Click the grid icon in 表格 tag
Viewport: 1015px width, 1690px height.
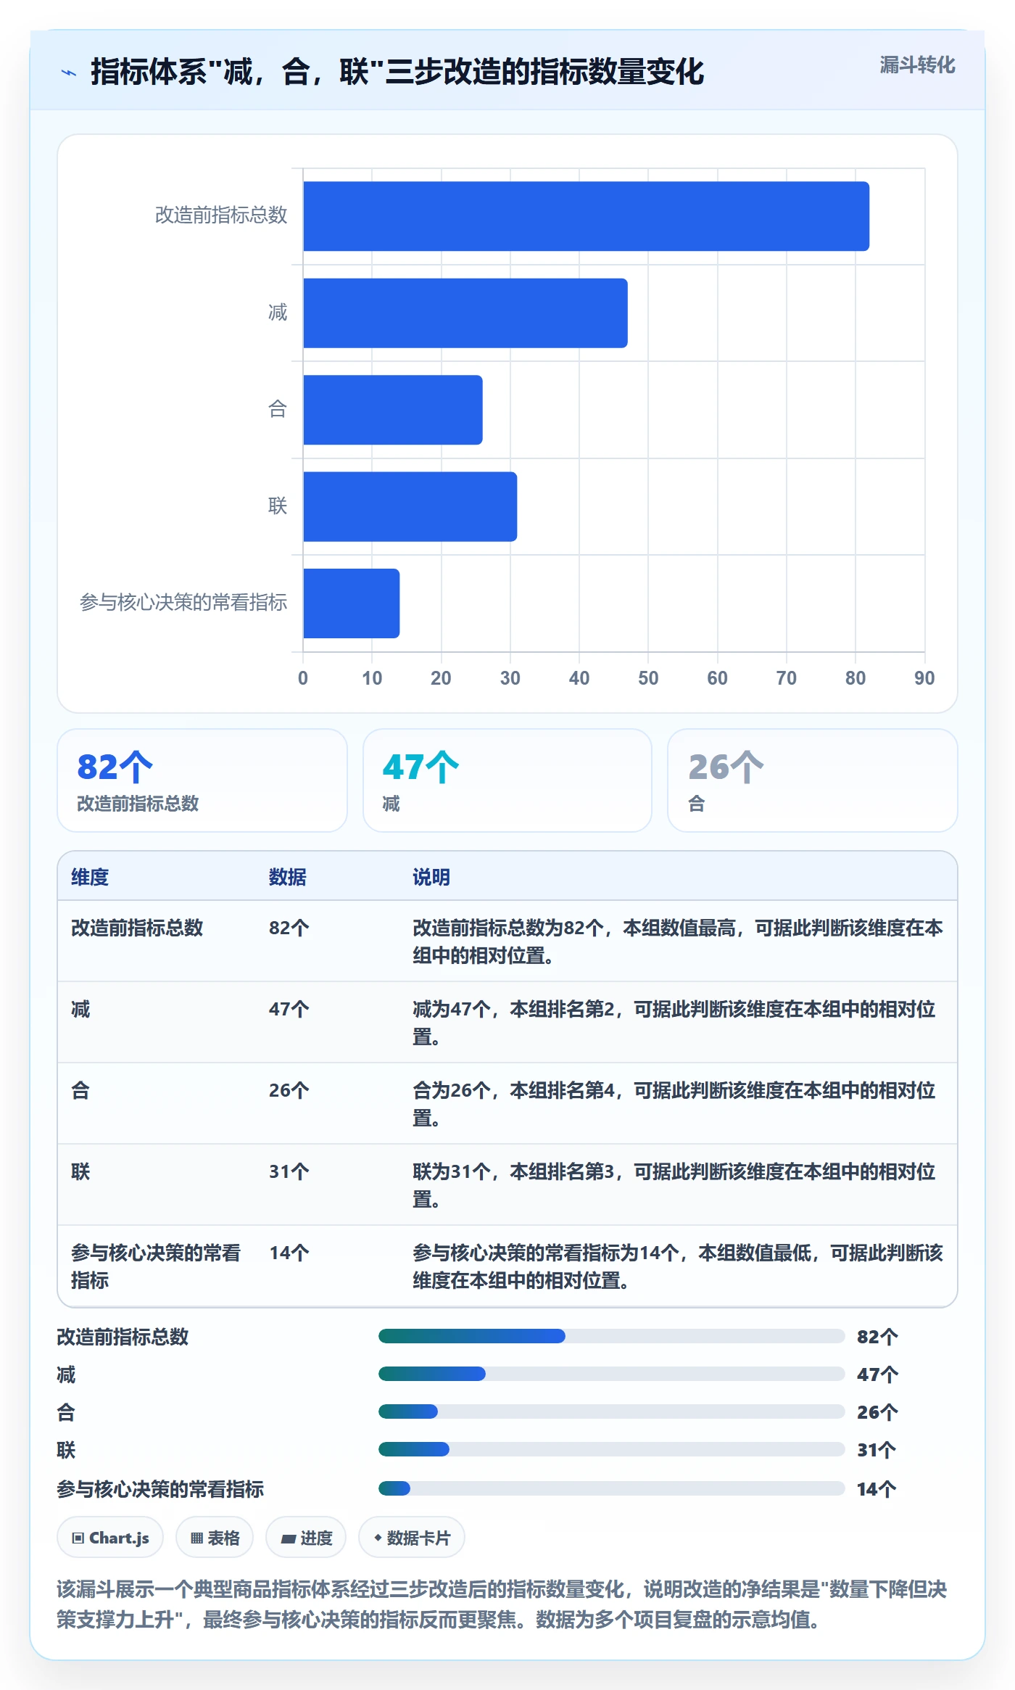[x=196, y=1538]
